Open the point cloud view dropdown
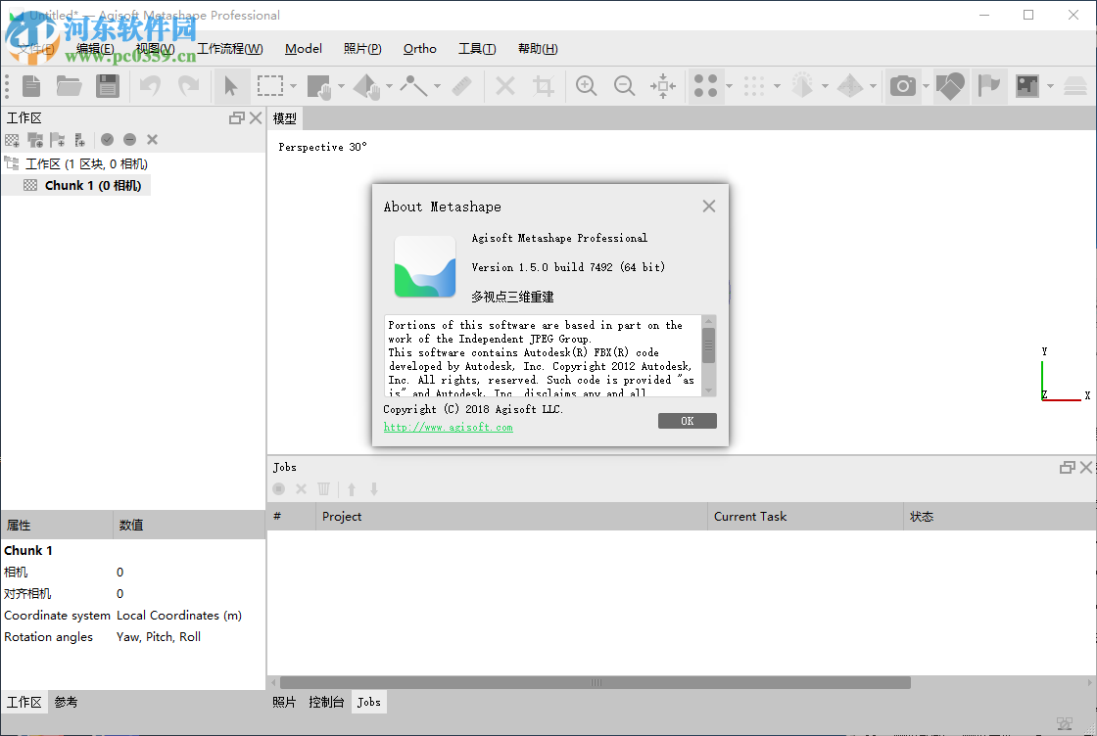1097x736 pixels. tap(727, 86)
